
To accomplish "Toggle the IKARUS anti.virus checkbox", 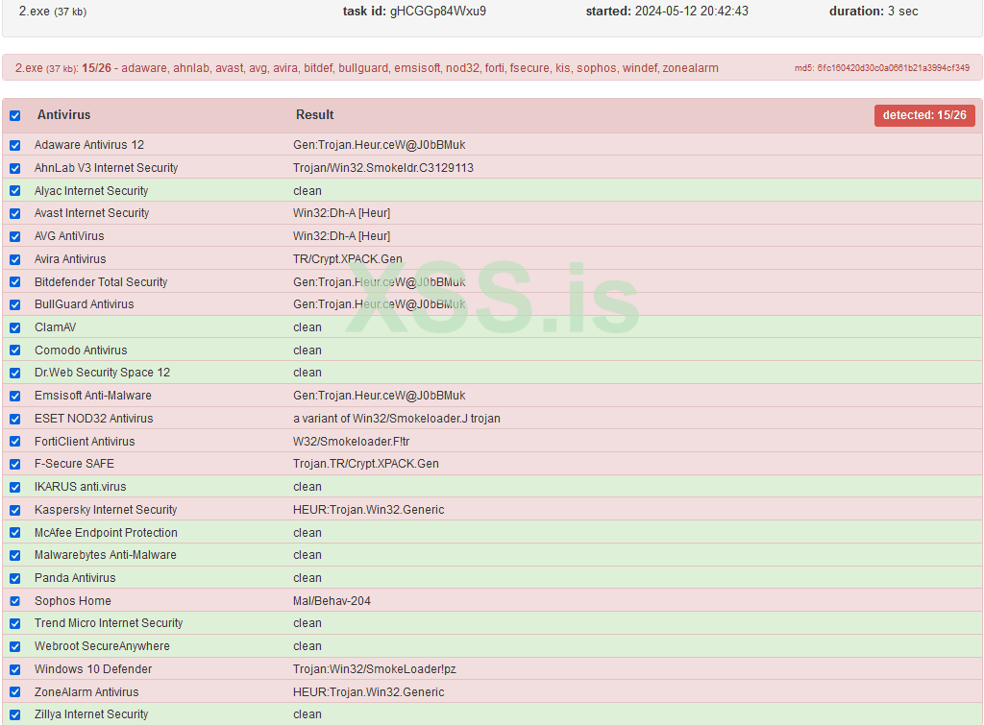I will point(15,487).
